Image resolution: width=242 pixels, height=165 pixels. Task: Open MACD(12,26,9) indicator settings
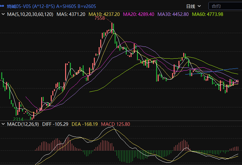(23, 124)
